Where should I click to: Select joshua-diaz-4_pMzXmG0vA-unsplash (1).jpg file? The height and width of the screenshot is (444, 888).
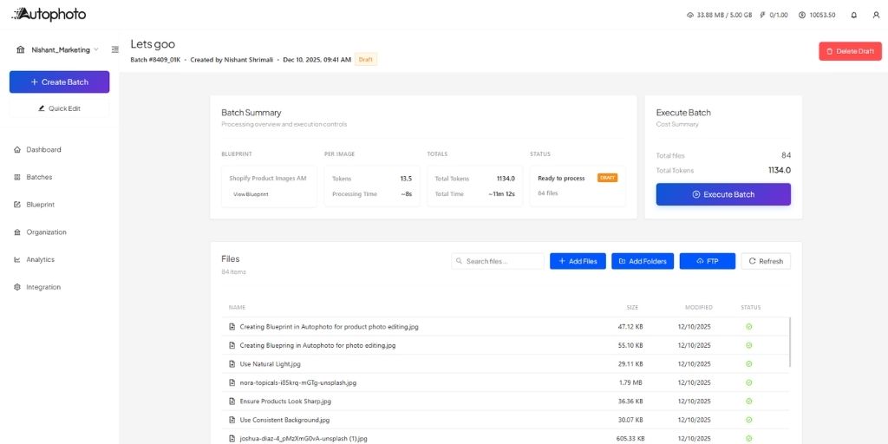(x=304, y=438)
